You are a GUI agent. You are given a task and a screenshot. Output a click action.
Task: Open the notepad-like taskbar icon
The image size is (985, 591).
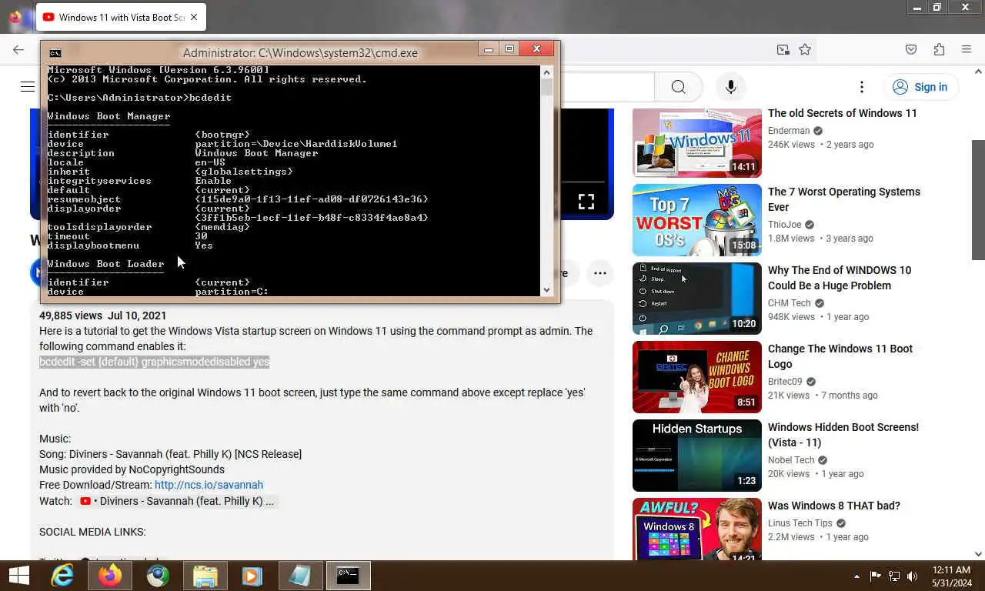(299, 575)
